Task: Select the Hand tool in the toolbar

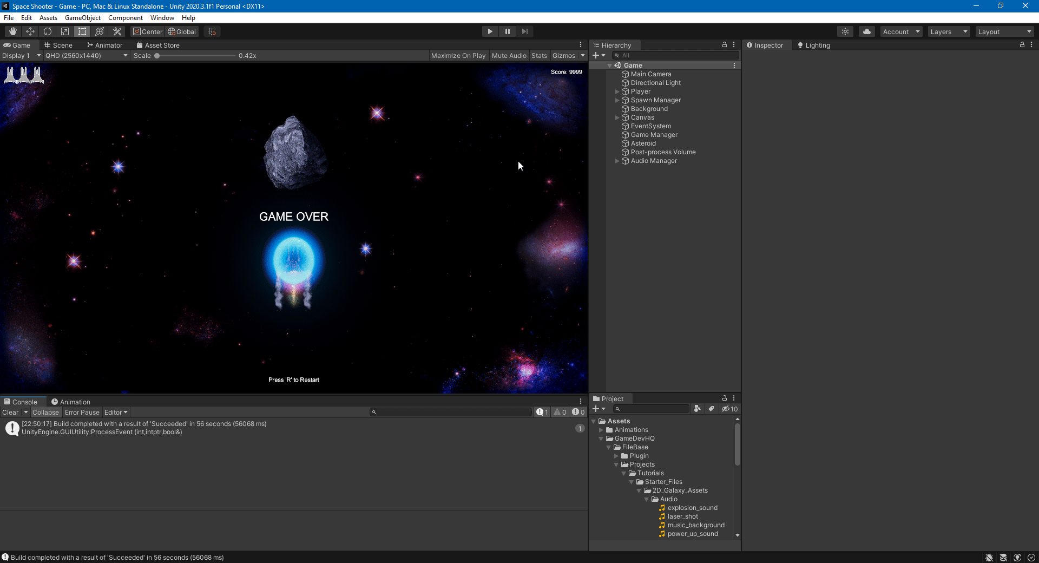Action: (x=13, y=31)
